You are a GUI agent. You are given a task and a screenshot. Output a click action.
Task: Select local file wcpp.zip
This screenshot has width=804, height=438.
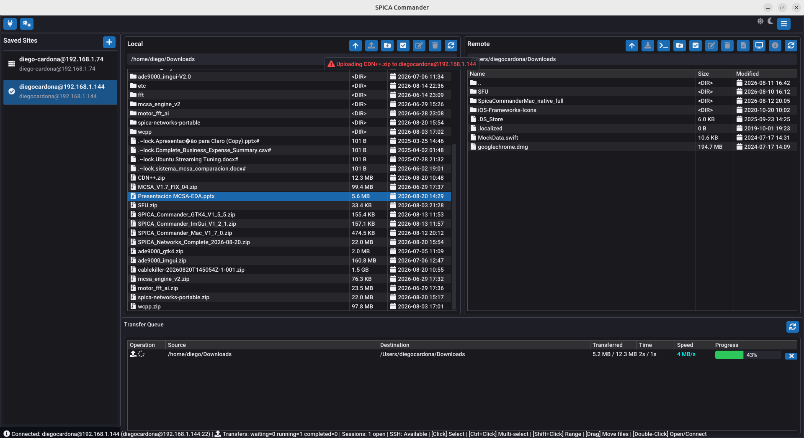pos(289,306)
